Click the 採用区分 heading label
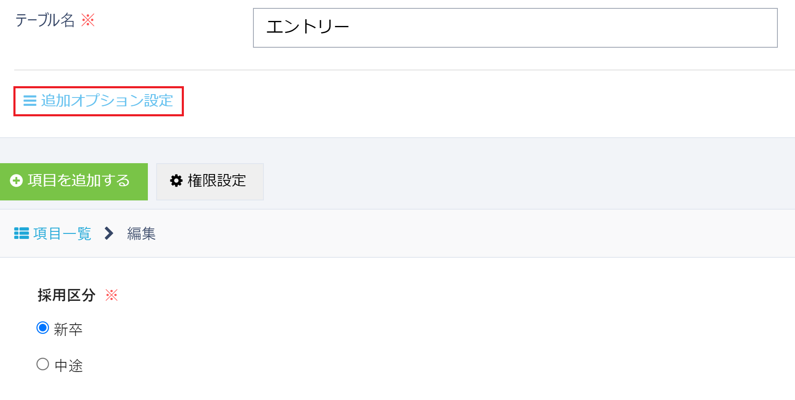This screenshot has width=795, height=400. [x=67, y=295]
